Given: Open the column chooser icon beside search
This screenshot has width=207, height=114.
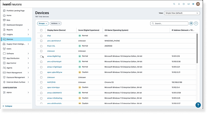Looking at the screenshot, I should pyautogui.click(x=191, y=23).
